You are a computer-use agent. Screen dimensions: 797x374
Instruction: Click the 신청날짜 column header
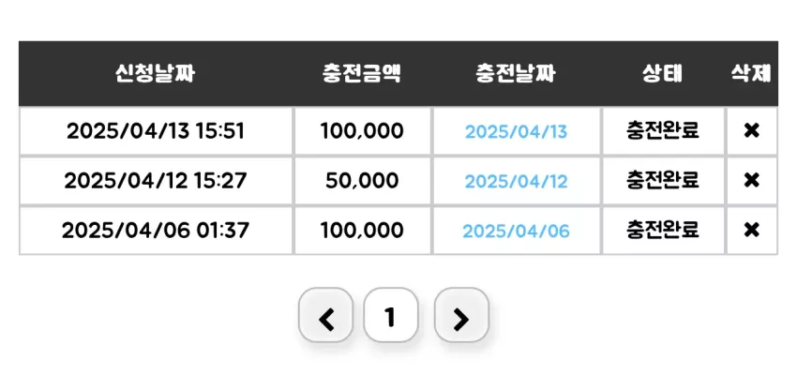click(x=155, y=74)
